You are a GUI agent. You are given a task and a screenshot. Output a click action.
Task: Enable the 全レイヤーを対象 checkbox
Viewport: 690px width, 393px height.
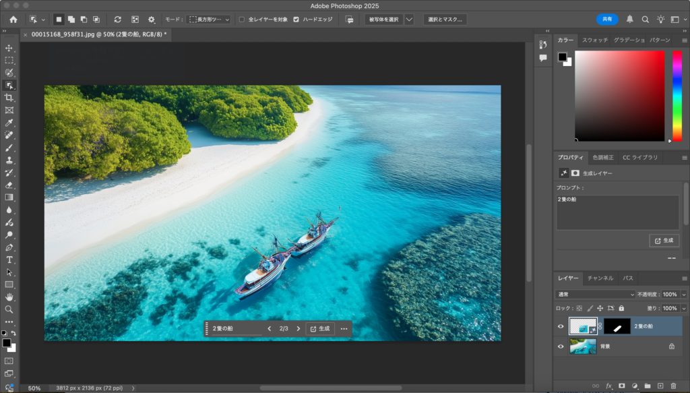pos(242,20)
